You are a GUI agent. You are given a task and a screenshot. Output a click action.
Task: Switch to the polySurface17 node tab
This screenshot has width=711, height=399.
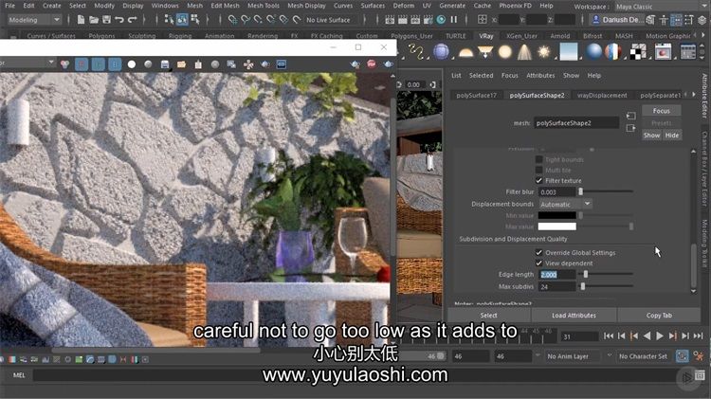[x=477, y=95]
